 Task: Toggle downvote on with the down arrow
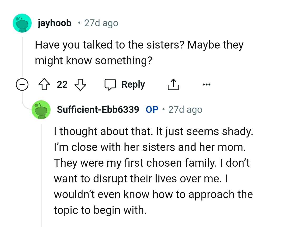pos(80,84)
